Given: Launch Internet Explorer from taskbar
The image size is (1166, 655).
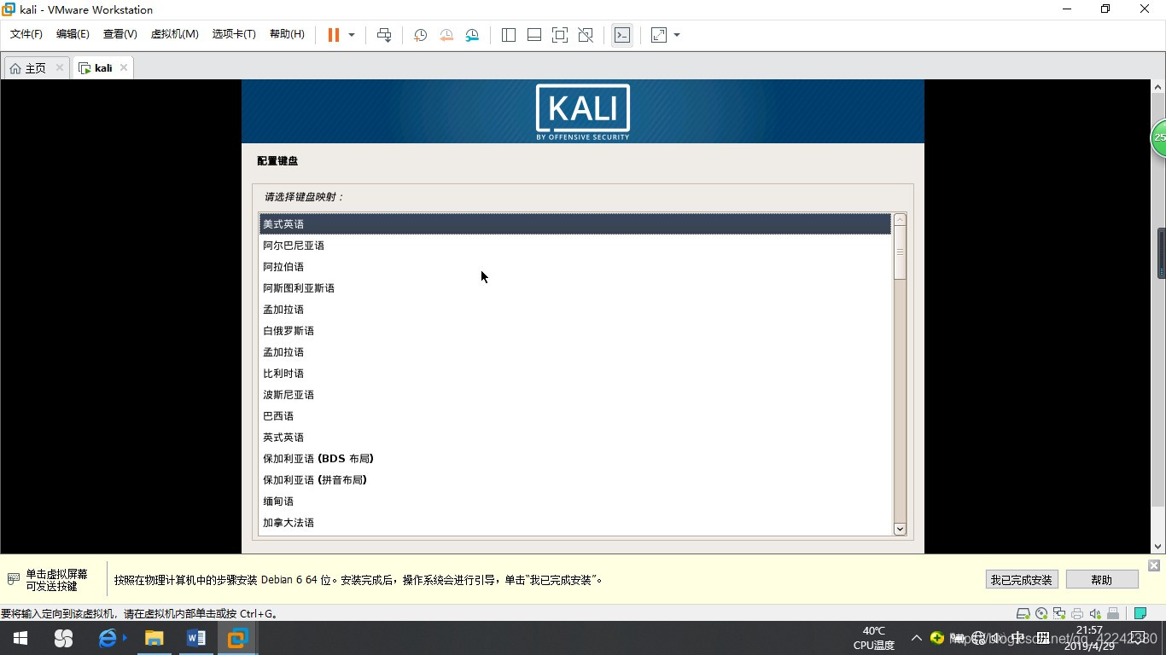Looking at the screenshot, I should pyautogui.click(x=108, y=638).
